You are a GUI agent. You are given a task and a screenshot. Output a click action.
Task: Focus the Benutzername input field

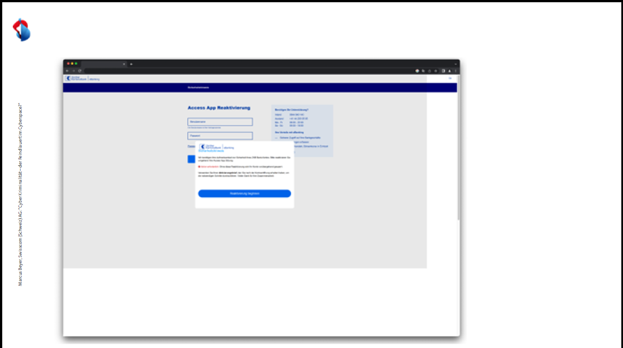tap(220, 122)
